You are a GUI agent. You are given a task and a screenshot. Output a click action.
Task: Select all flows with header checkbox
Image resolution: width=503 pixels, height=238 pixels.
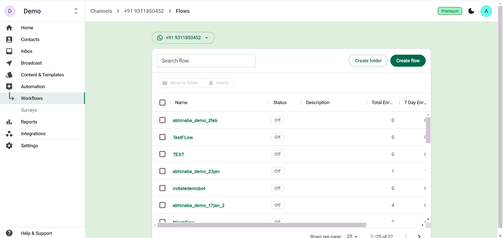(x=162, y=103)
